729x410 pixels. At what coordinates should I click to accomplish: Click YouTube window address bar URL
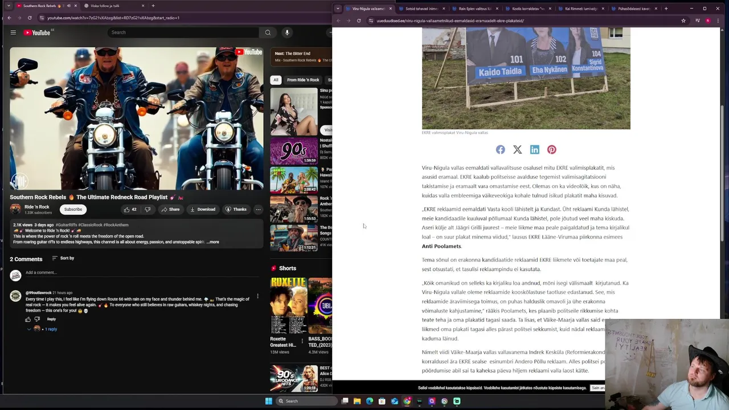tap(113, 18)
